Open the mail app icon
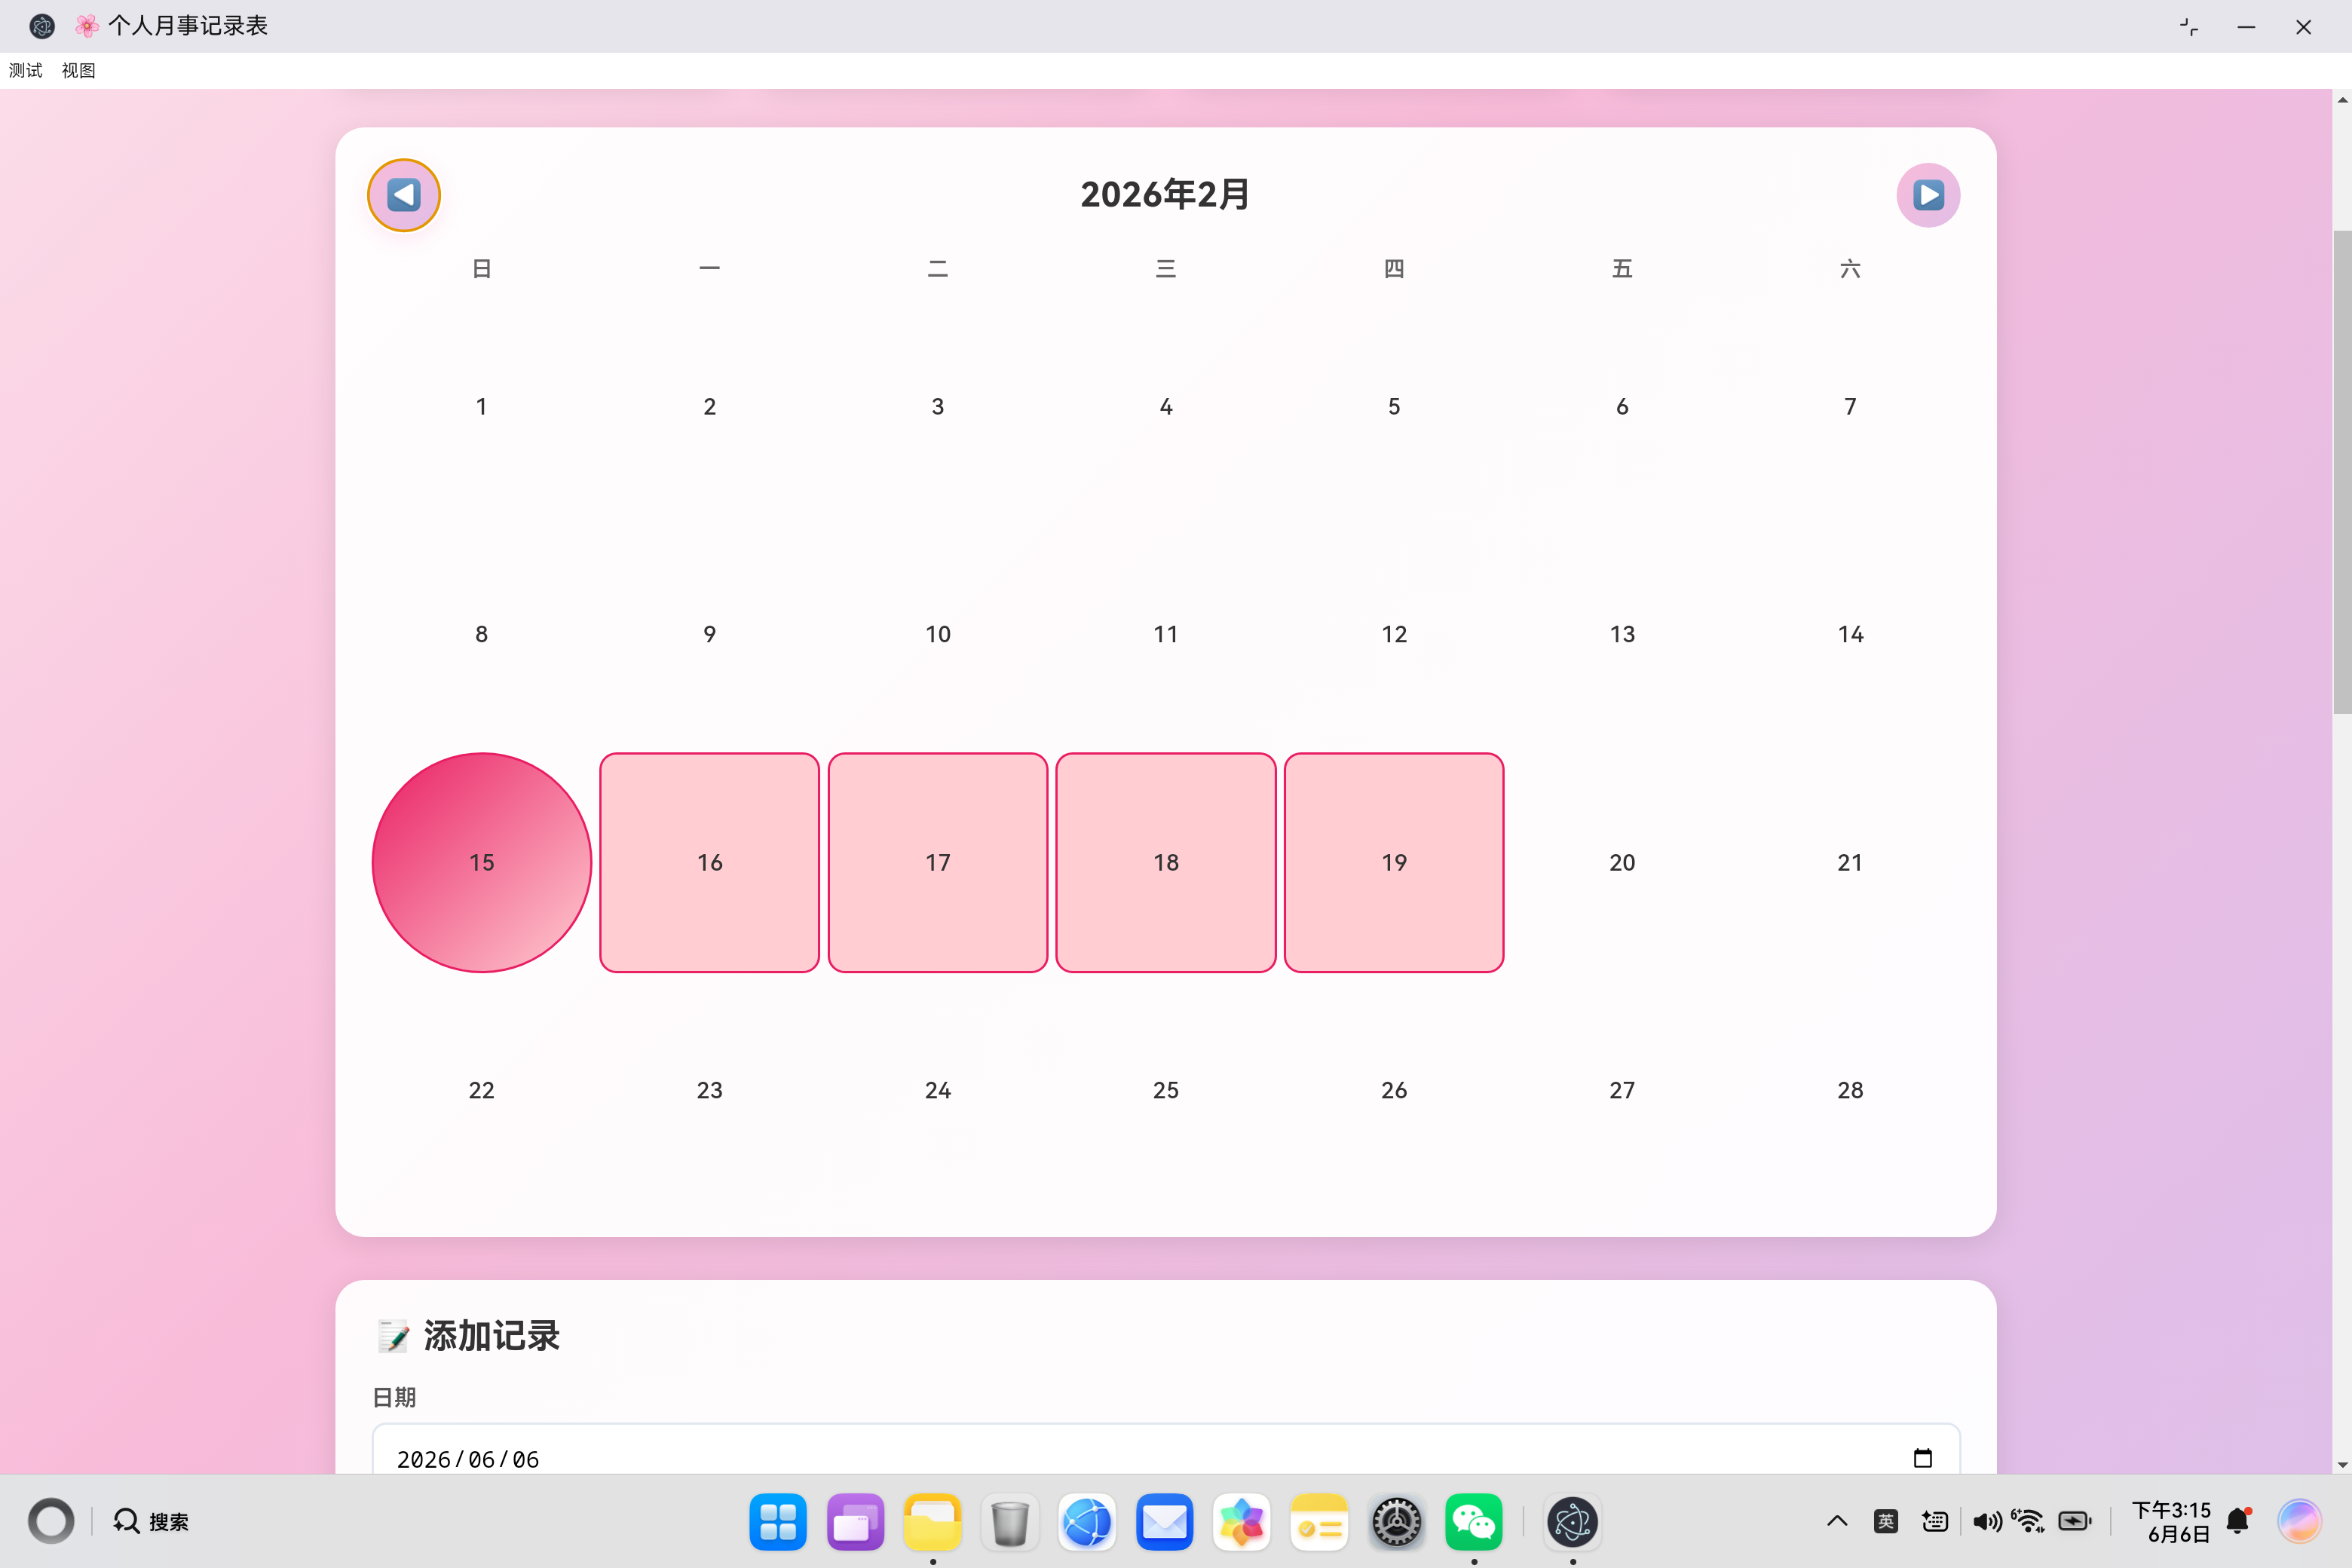Viewport: 2352px width, 1568px height. (x=1164, y=1521)
